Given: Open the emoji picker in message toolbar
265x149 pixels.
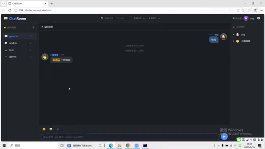Looking at the screenshot, I should [x=44, y=129].
